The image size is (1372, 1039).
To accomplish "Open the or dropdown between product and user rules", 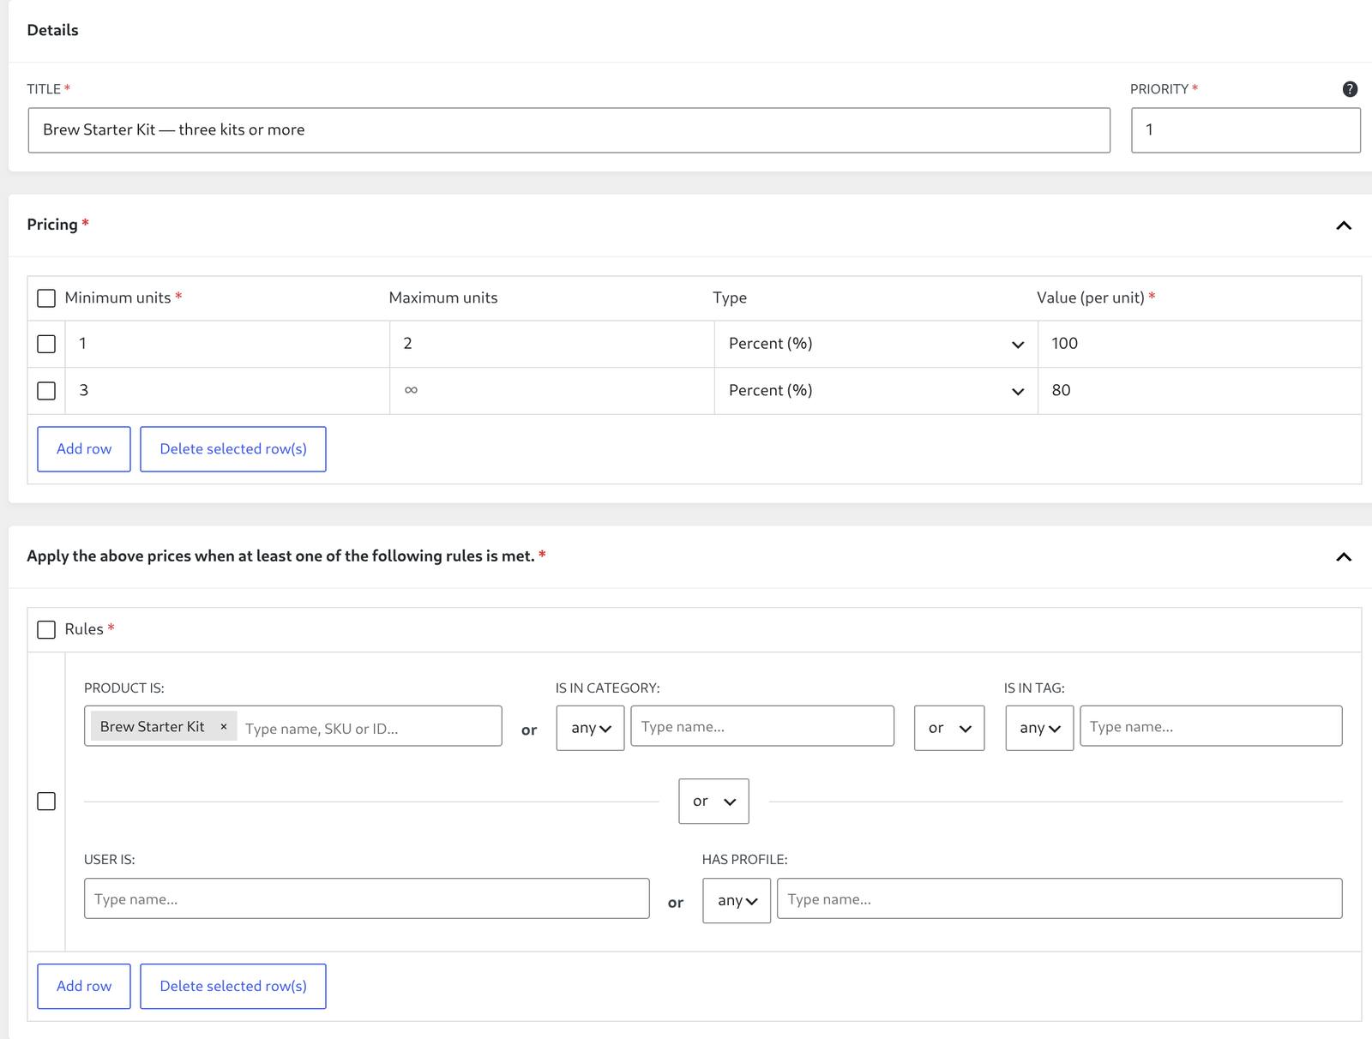I will [x=713, y=802].
